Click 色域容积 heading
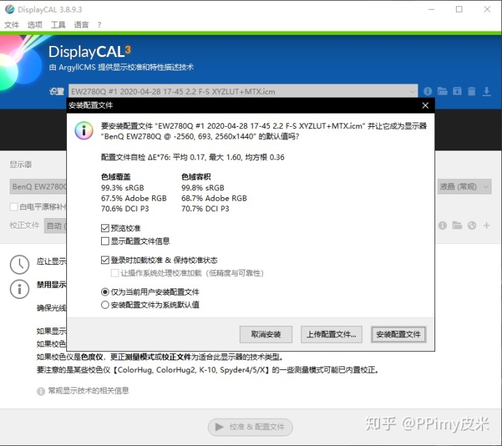Image resolution: width=502 pixels, height=446 pixels. (x=196, y=176)
